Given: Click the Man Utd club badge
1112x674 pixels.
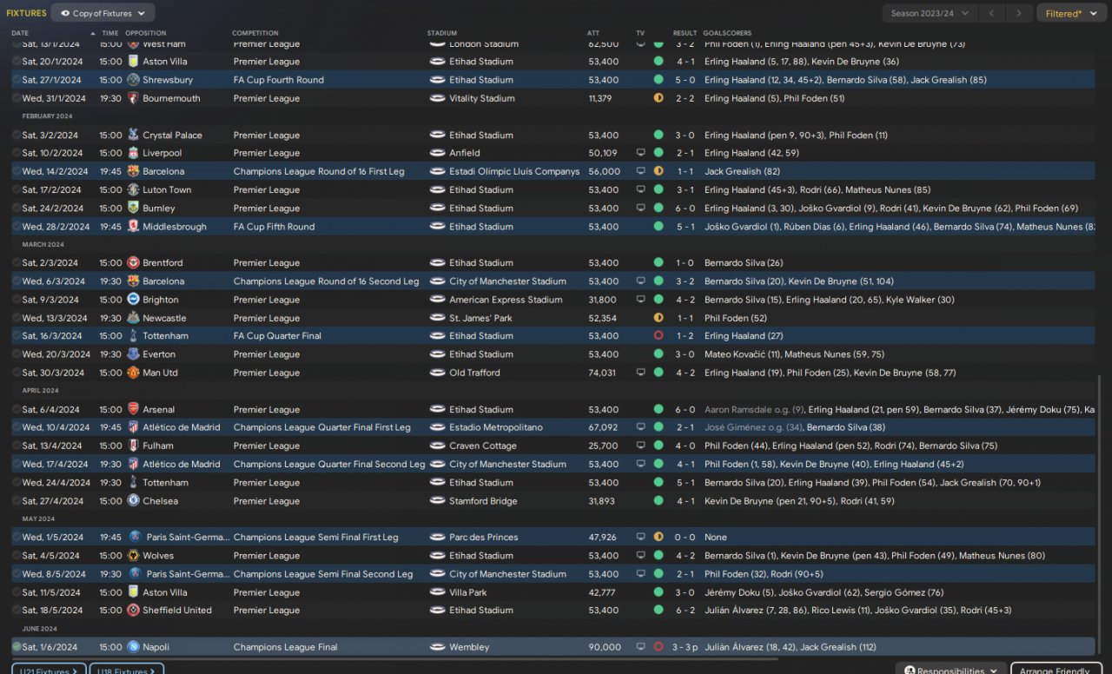Looking at the screenshot, I should point(133,373).
